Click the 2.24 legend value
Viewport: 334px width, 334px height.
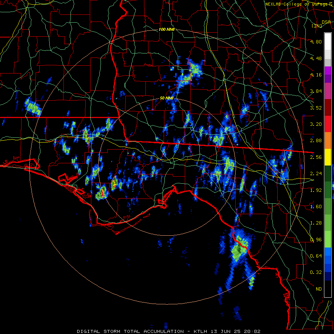[x=316, y=174]
